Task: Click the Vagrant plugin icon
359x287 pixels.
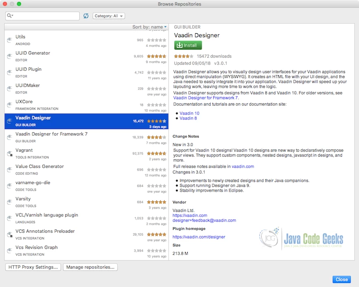Action: click(x=9, y=153)
